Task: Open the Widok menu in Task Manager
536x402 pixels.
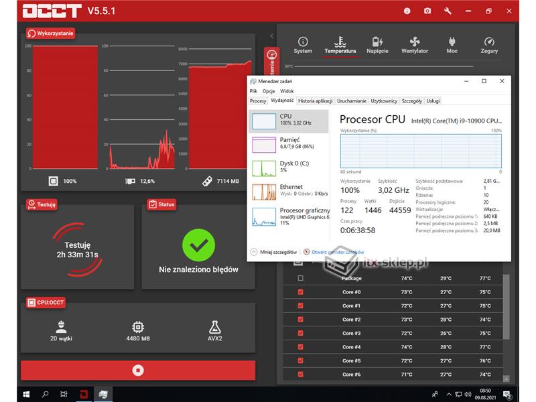Action: [287, 91]
